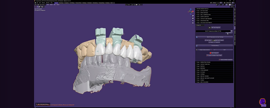
Task: Click the pan hand viewport icon
Action: pos(193,18)
